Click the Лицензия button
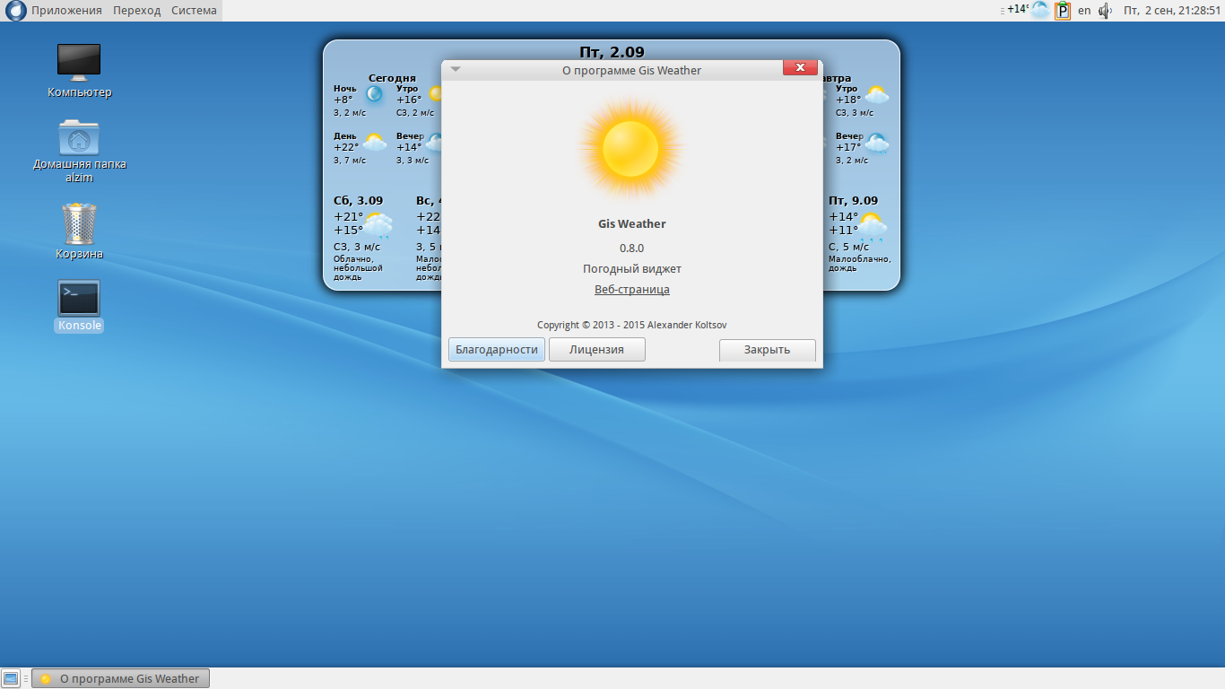Viewport: 1225px width, 689px height. pyautogui.click(x=596, y=350)
